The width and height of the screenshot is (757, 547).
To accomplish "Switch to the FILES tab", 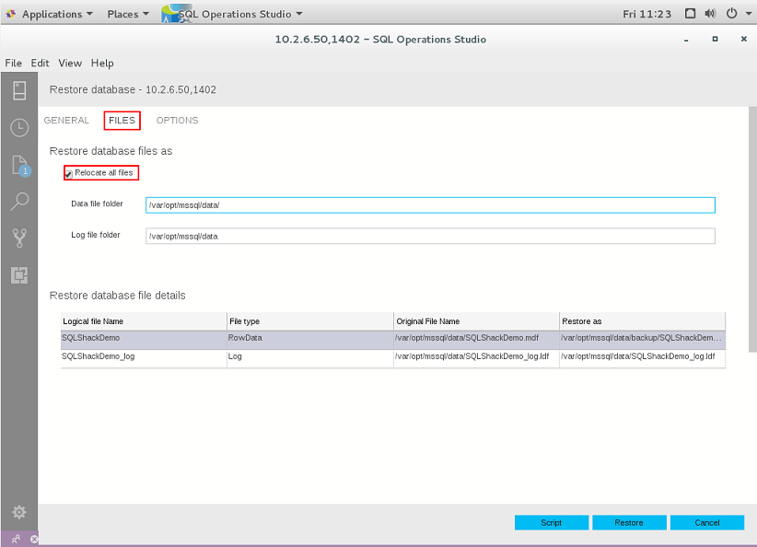I will point(122,121).
